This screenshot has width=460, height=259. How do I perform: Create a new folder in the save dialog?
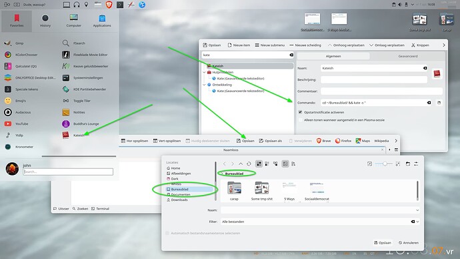click(408, 164)
